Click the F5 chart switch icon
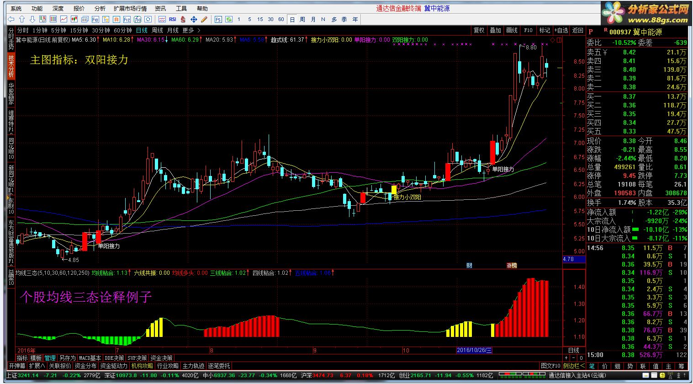 [218, 19]
